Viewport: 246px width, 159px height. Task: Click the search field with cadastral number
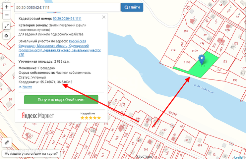pyautogui.click(x=67, y=7)
